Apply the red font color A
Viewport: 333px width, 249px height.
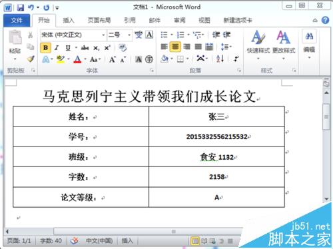tap(77, 59)
